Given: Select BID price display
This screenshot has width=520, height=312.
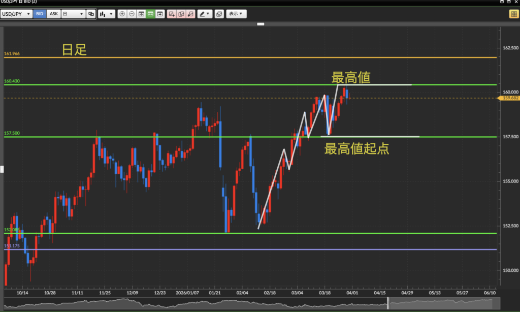Looking at the screenshot, I should pos(40,14).
